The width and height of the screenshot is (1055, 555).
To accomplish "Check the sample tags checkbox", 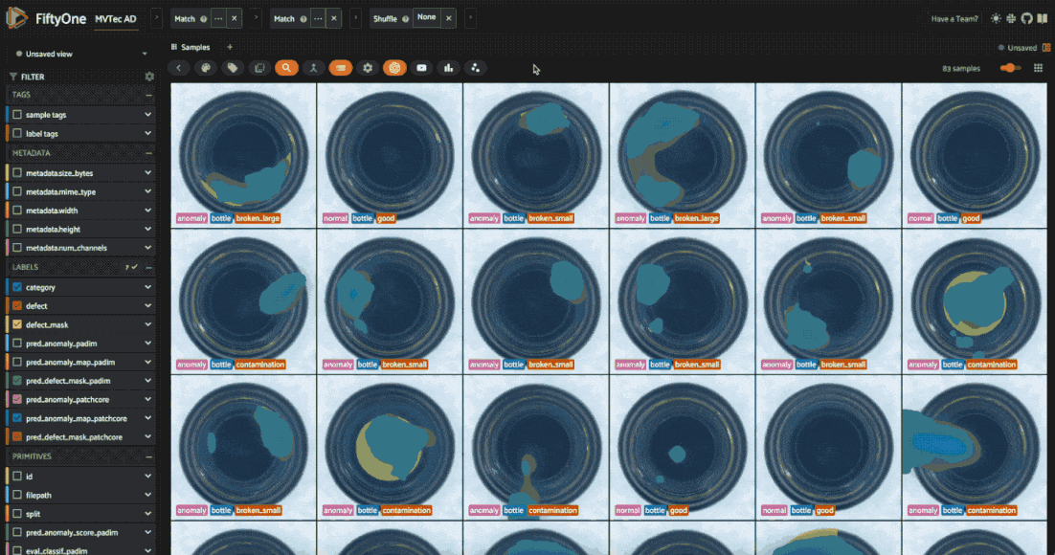I will pyautogui.click(x=17, y=115).
